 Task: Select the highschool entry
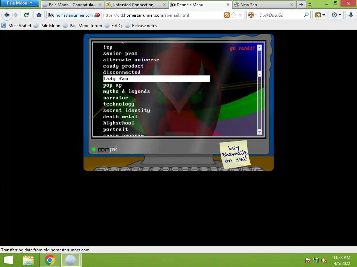[119, 123]
